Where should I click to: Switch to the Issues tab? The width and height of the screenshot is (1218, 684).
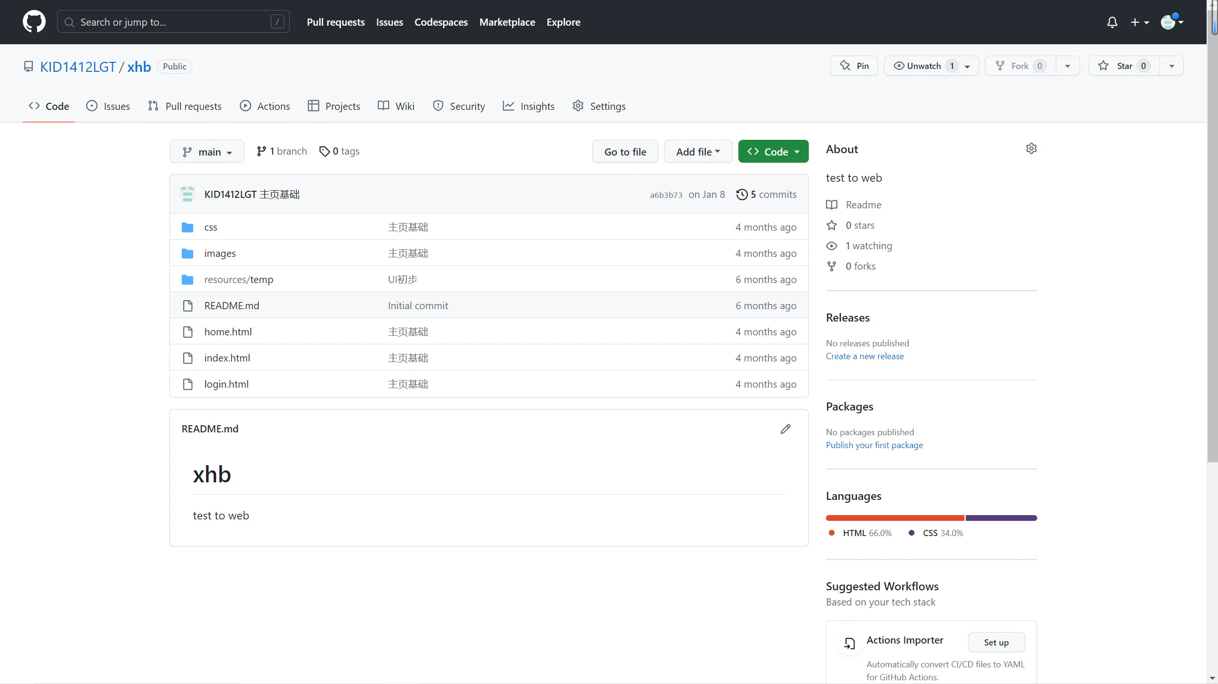pyautogui.click(x=108, y=107)
